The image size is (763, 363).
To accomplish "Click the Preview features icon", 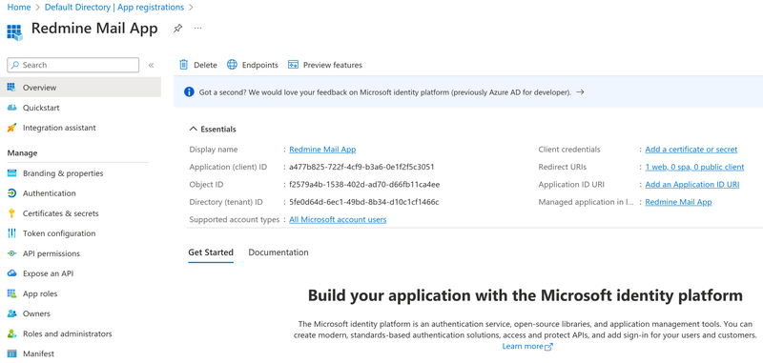I will (x=293, y=65).
